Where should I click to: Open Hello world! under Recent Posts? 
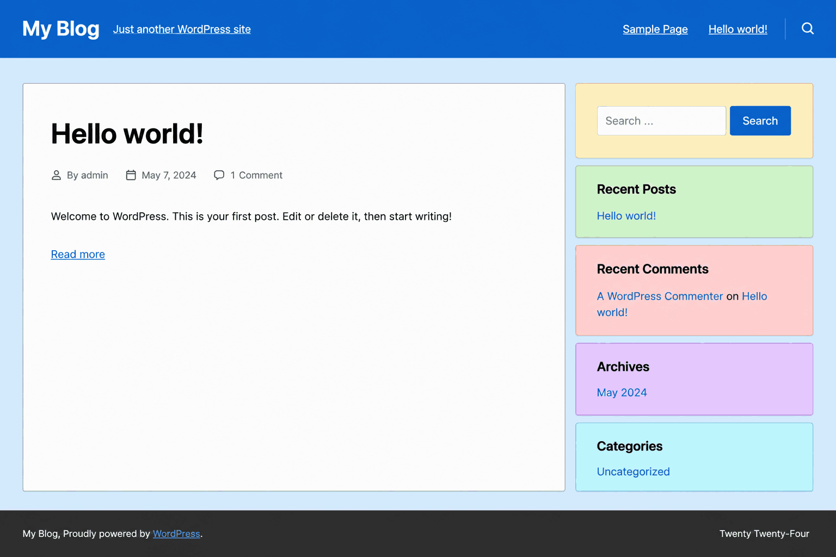[x=626, y=216]
